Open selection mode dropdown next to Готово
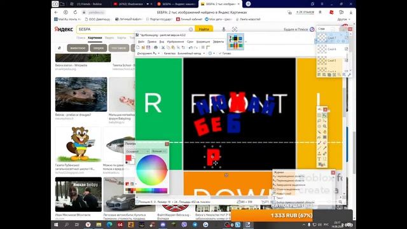Image resolution: width=407 pixels, height=229 pixels. 212,53
